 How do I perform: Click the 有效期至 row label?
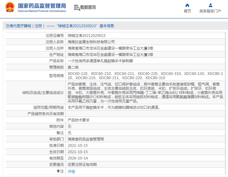pos(56,158)
